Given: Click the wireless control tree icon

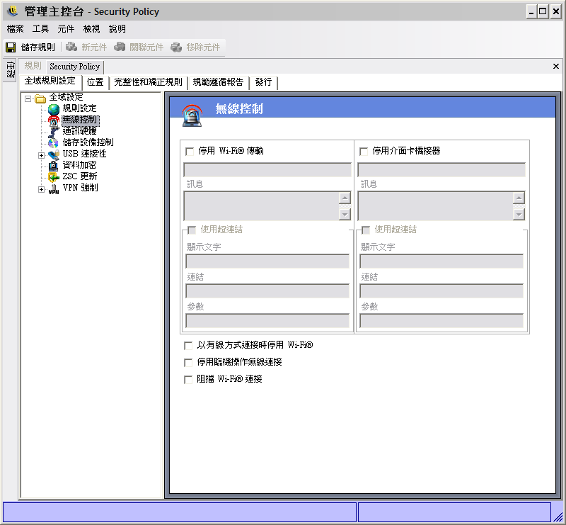Looking at the screenshot, I should tap(54, 120).
